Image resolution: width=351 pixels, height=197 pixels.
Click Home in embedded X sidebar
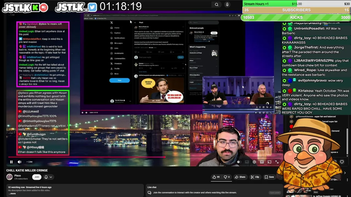(115, 28)
